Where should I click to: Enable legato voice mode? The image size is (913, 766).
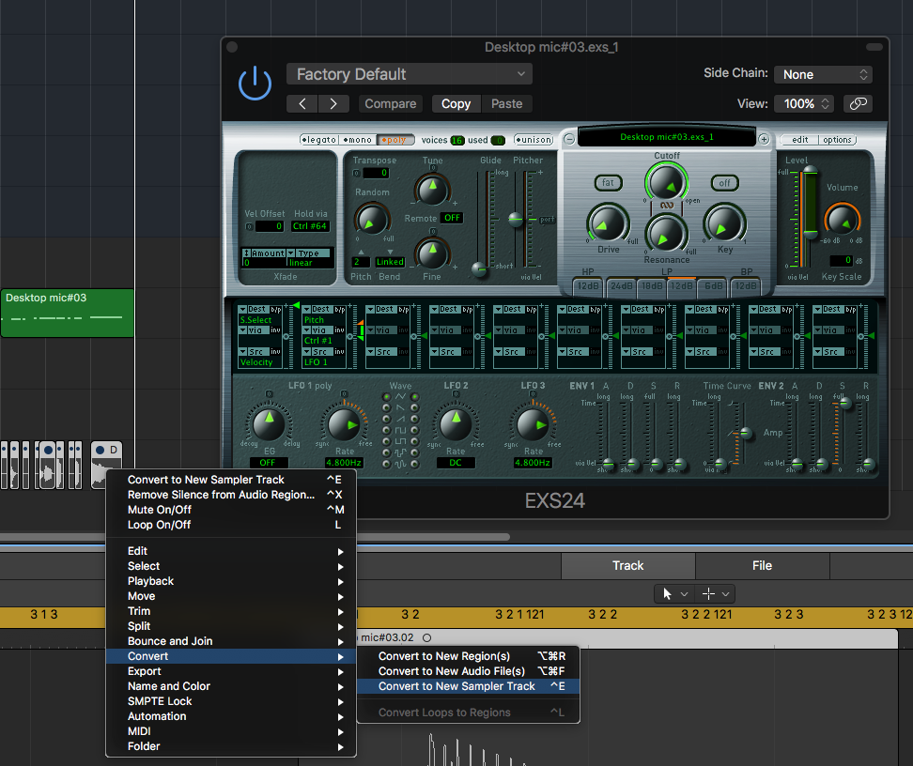pyautogui.click(x=318, y=140)
